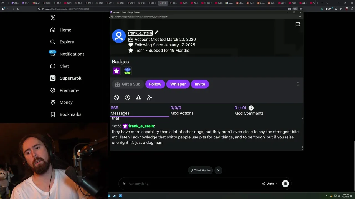This screenshot has height=199, width=355.
Task: Click the Gift a Sub button
Action: (x=128, y=84)
